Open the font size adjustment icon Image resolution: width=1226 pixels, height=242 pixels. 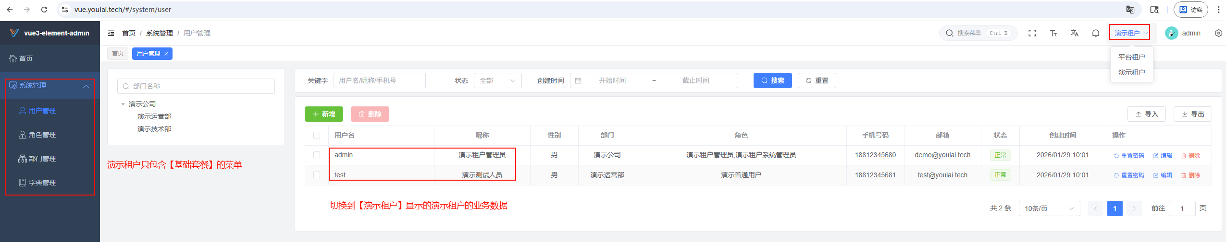click(x=1053, y=33)
